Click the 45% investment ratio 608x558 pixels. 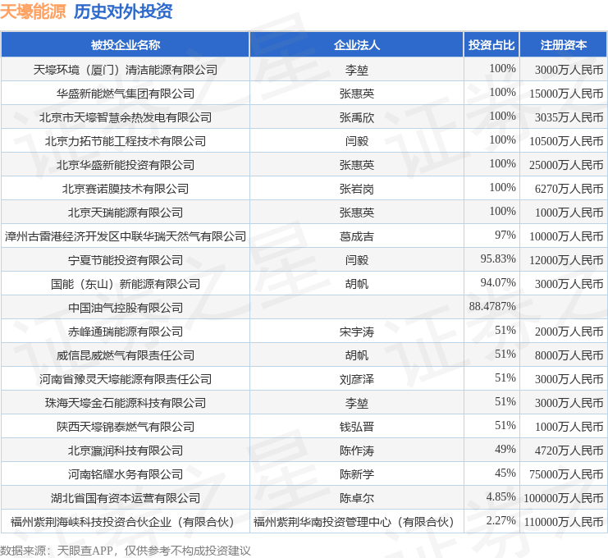click(x=505, y=473)
